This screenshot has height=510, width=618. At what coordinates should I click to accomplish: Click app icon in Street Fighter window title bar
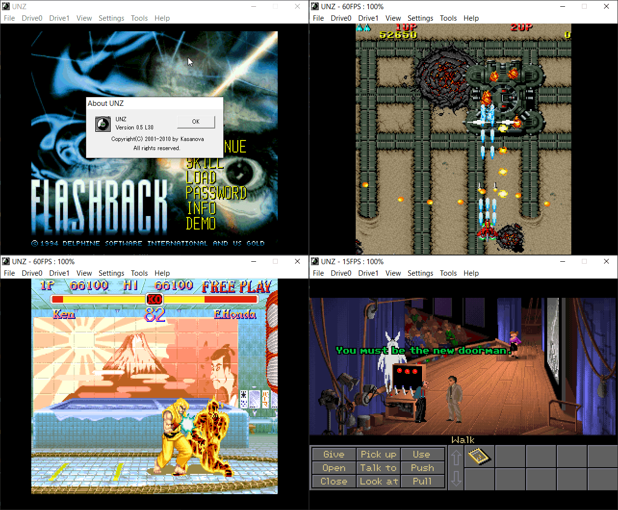click(x=6, y=261)
